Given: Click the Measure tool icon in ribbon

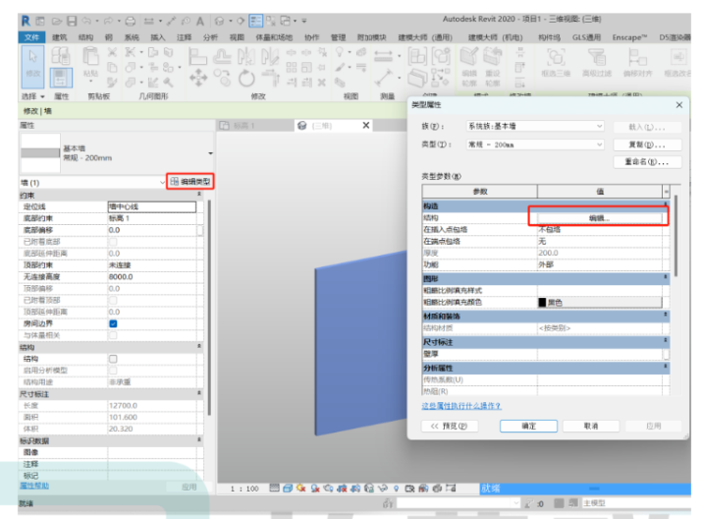Looking at the screenshot, I should tap(383, 56).
